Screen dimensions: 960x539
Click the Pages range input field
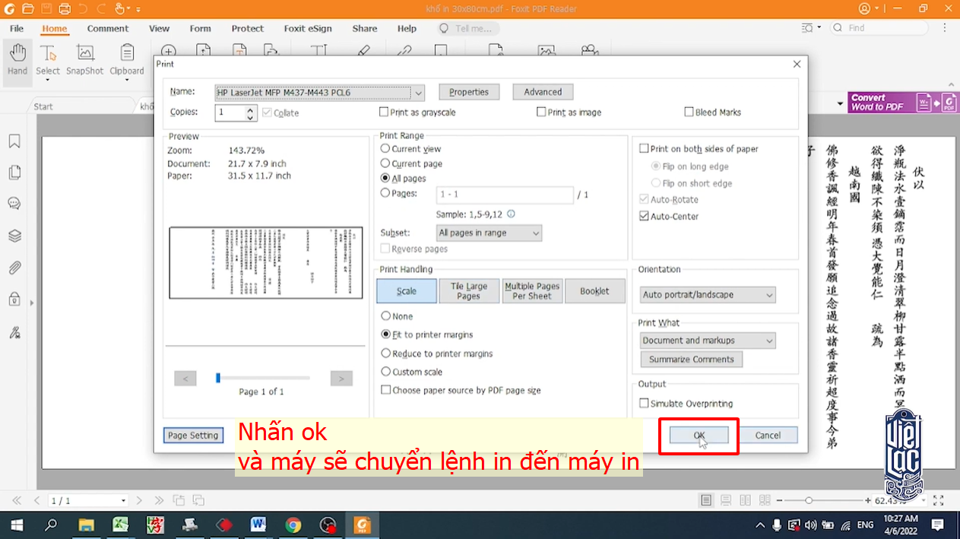[504, 195]
